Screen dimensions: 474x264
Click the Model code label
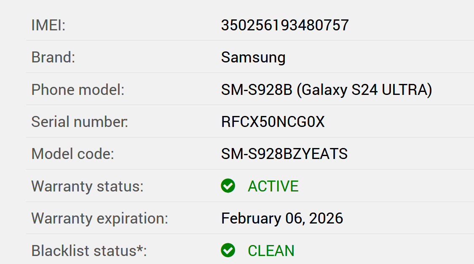72,154
